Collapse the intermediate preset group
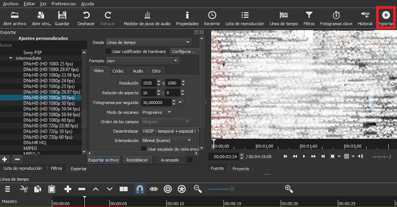 coord(10,58)
